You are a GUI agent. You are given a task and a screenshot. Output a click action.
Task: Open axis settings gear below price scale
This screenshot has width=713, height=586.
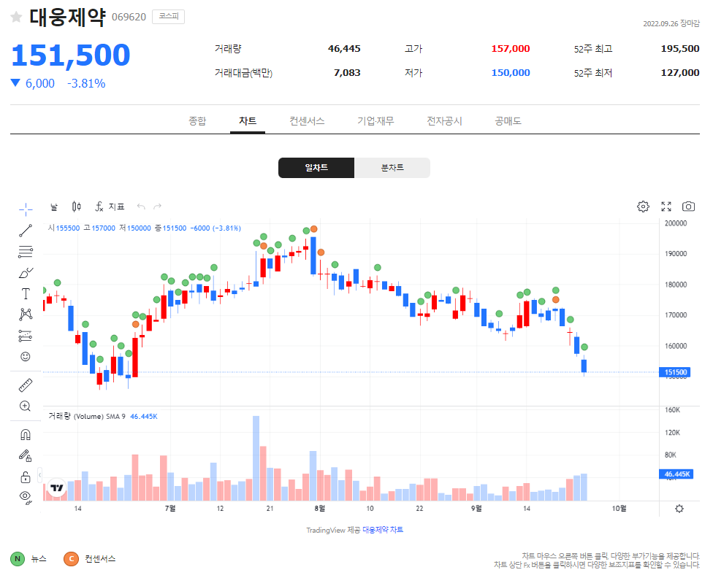pyautogui.click(x=679, y=509)
